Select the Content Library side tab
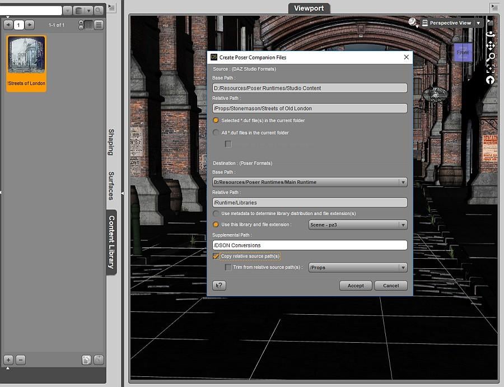Viewport: 504px width, 387px height. point(111,242)
